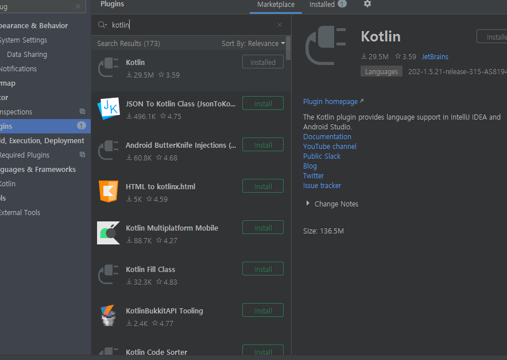Click the Kotlin Multiplatform Mobile plugin icon

click(109, 233)
